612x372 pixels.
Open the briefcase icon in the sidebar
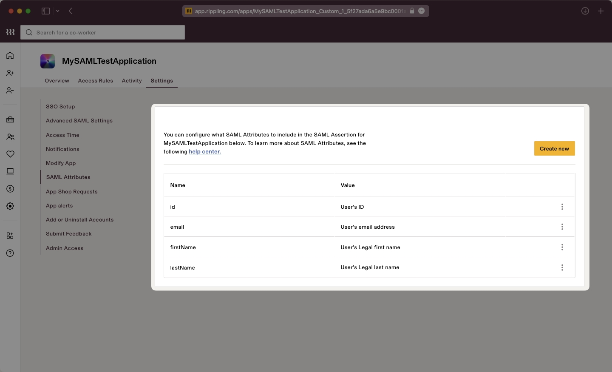(x=10, y=119)
